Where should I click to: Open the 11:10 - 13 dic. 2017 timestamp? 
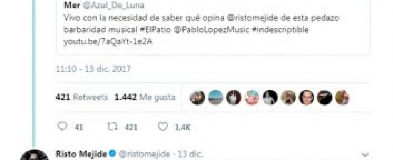pyautogui.click(x=93, y=69)
